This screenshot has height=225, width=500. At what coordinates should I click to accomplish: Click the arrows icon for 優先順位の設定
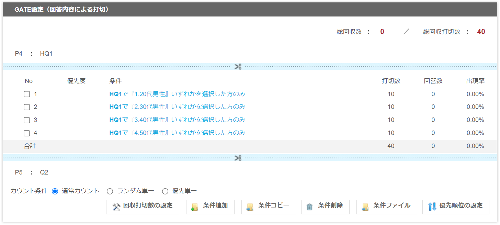pos(432,206)
